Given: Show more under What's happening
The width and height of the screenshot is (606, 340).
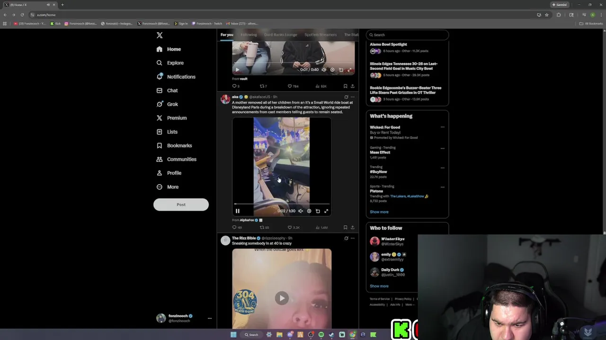Looking at the screenshot, I should point(379,212).
